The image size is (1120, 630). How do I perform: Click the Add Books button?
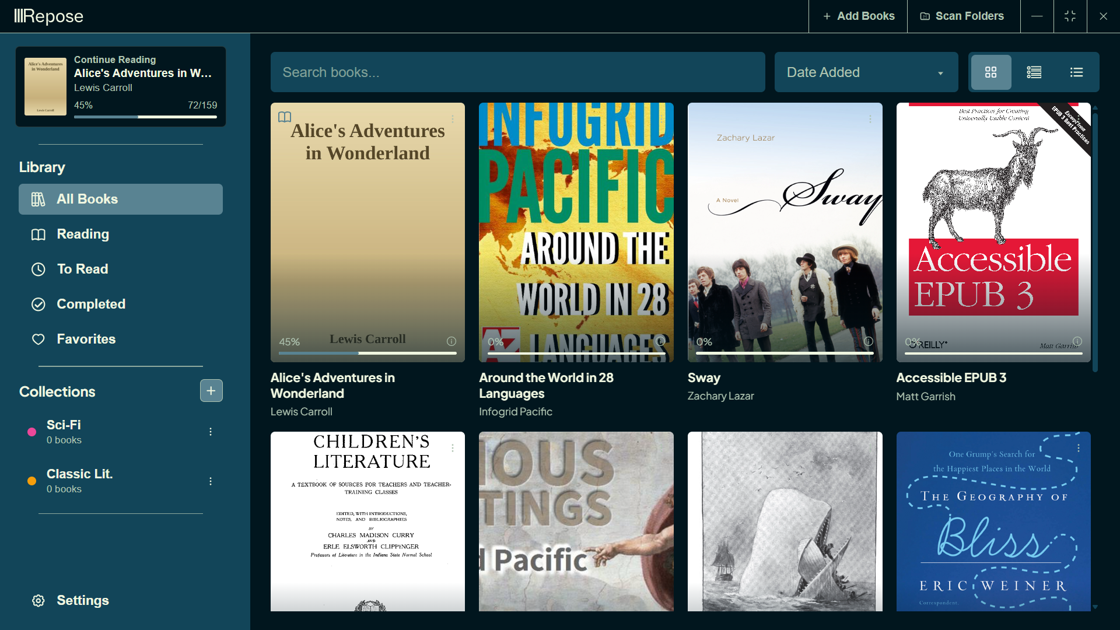[x=858, y=16]
